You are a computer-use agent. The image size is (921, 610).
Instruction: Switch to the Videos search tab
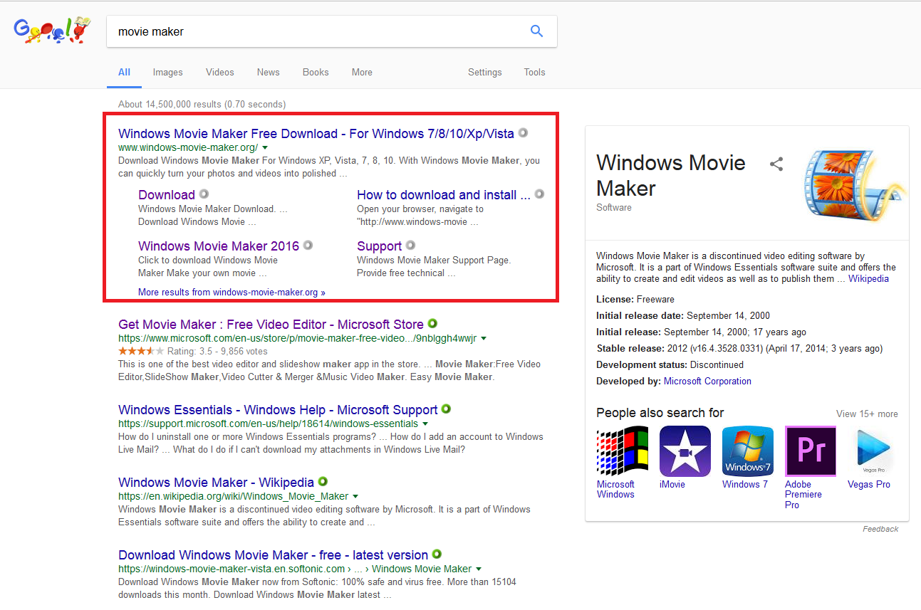pos(219,72)
